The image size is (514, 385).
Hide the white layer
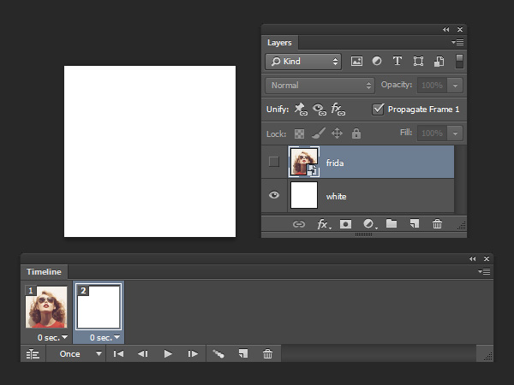(x=274, y=196)
